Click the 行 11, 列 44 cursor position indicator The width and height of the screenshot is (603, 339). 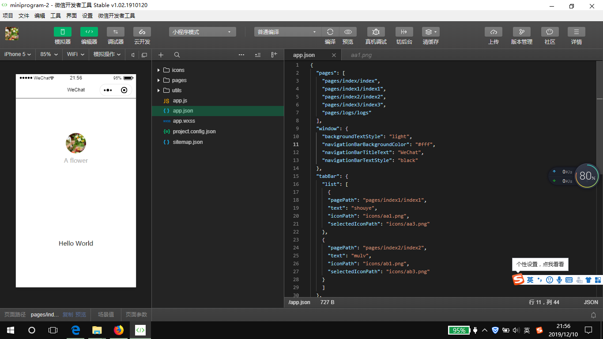(x=544, y=302)
